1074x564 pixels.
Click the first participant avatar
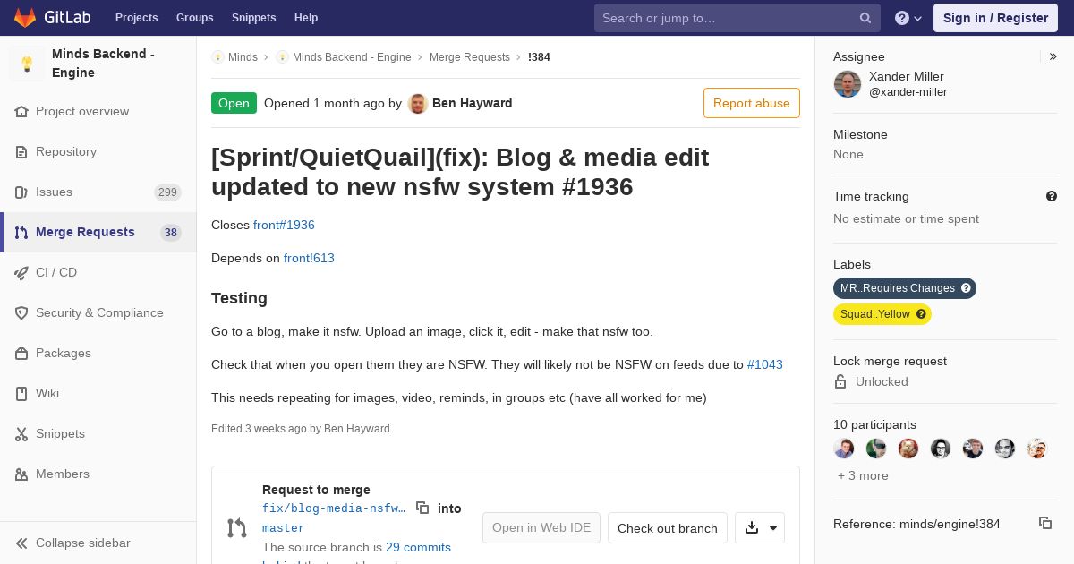coord(844,449)
